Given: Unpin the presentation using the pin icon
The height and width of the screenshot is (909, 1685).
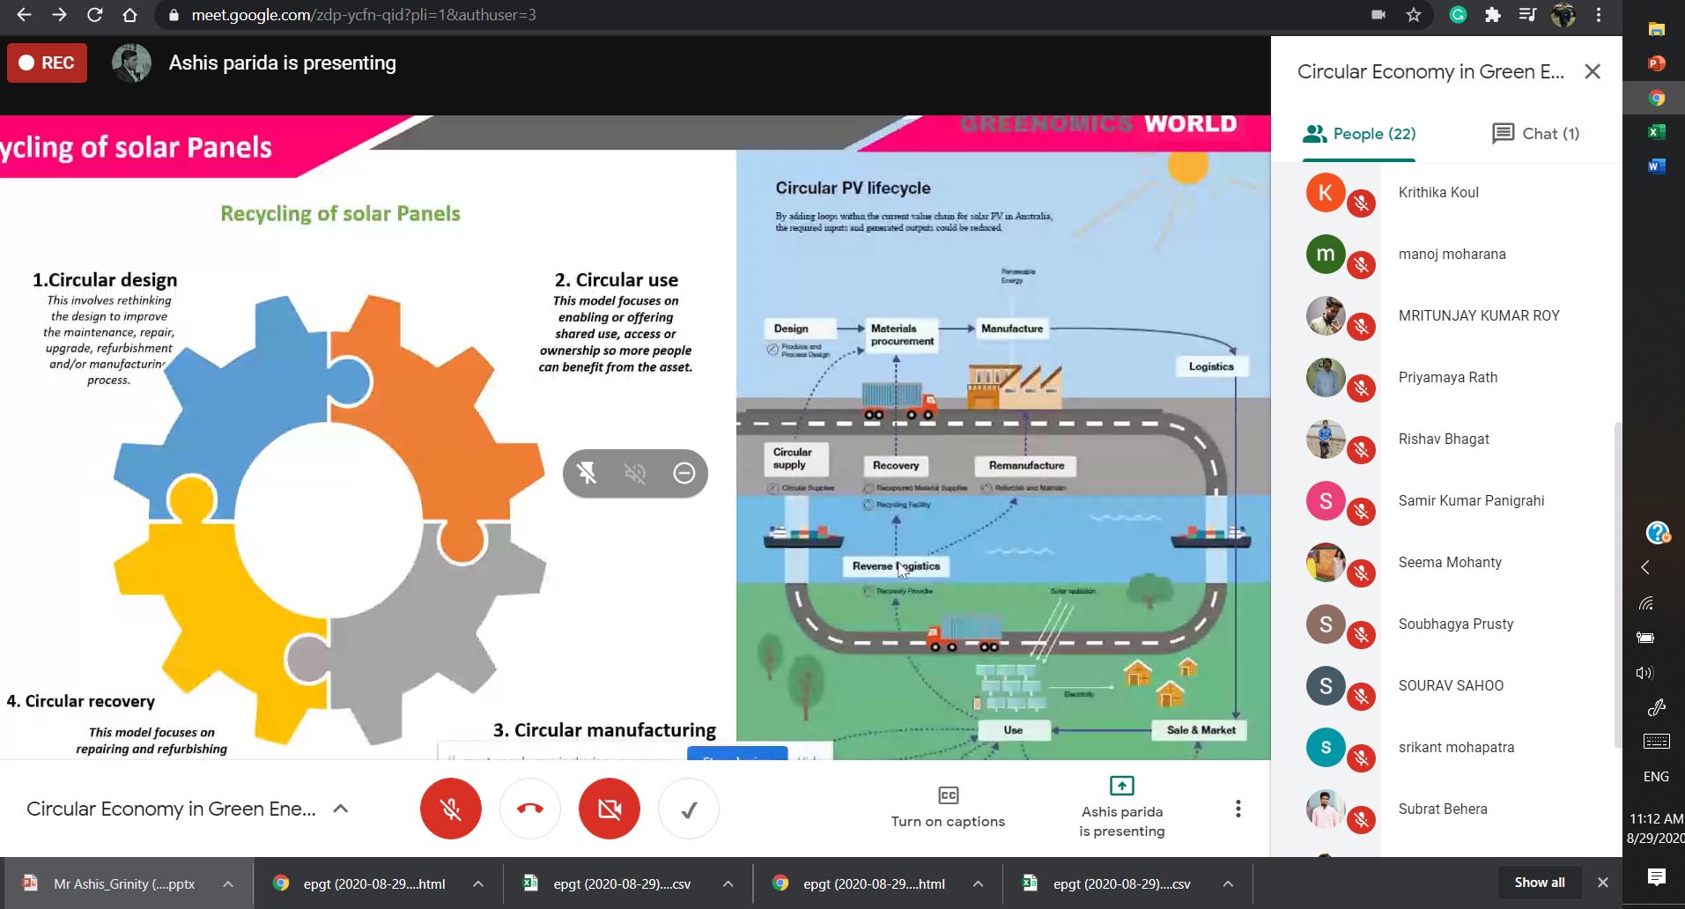Looking at the screenshot, I should 587,473.
